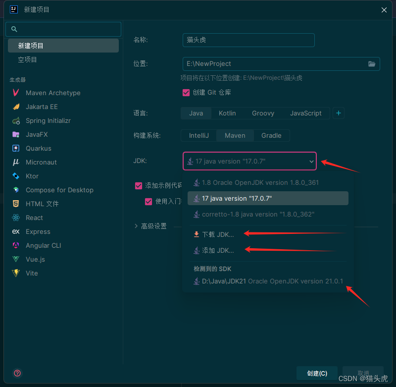
Task: Choose IntelliJ build system
Action: point(199,135)
